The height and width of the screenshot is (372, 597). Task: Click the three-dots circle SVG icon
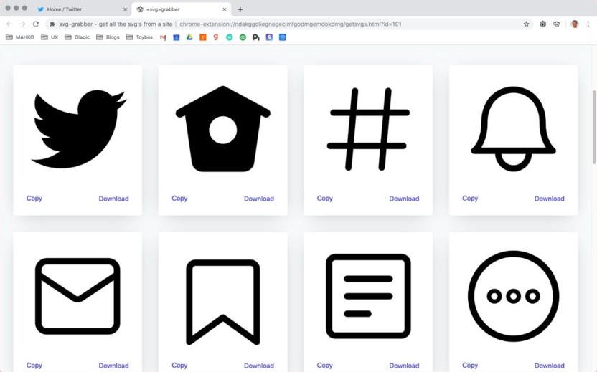pos(513,296)
